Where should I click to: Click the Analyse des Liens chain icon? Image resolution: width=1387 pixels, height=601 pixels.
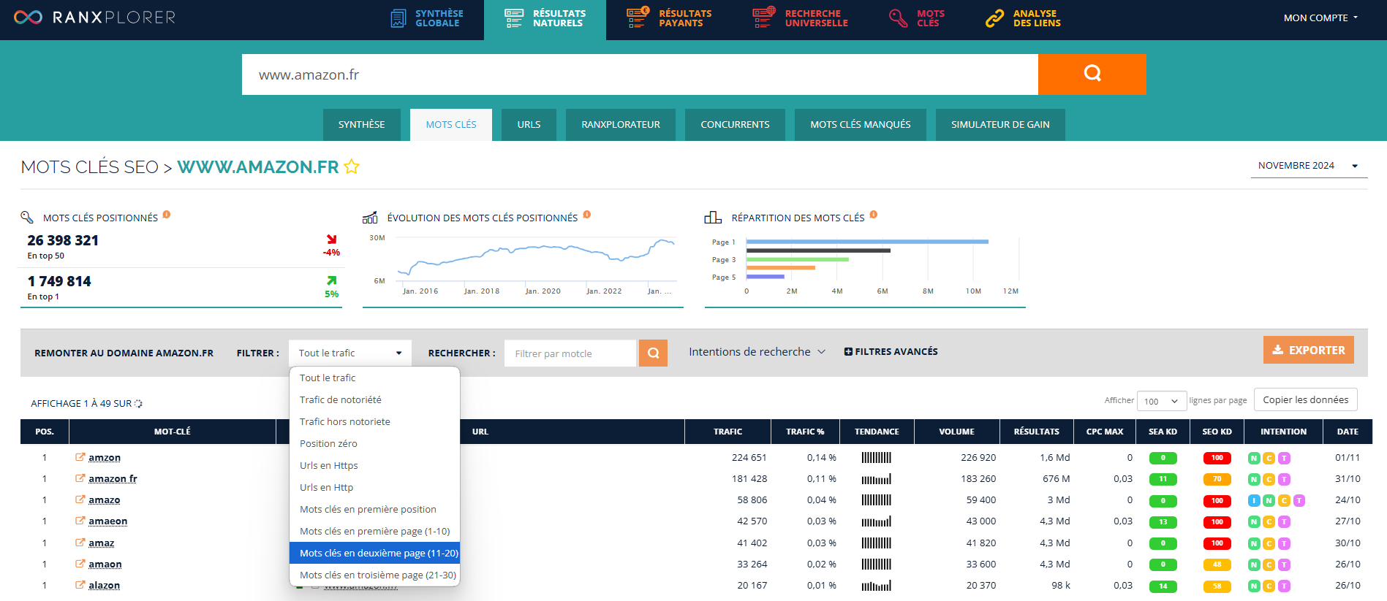point(994,18)
